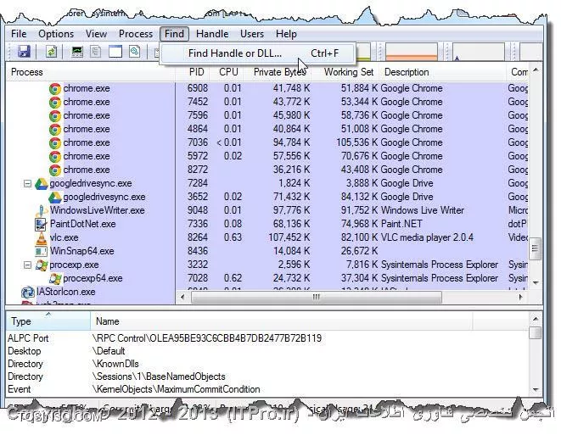Viewport: 561px width, 435px height.
Task: Open the System Information graph icon
Action: (77, 52)
